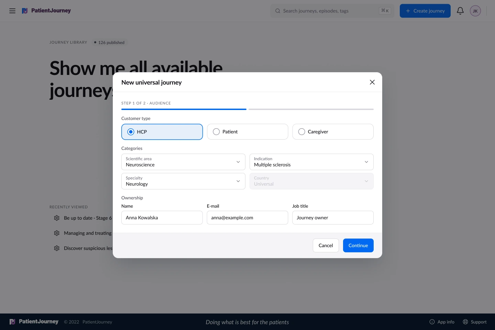
Task: Click the PatientJourney logo in the header
Action: (46, 11)
